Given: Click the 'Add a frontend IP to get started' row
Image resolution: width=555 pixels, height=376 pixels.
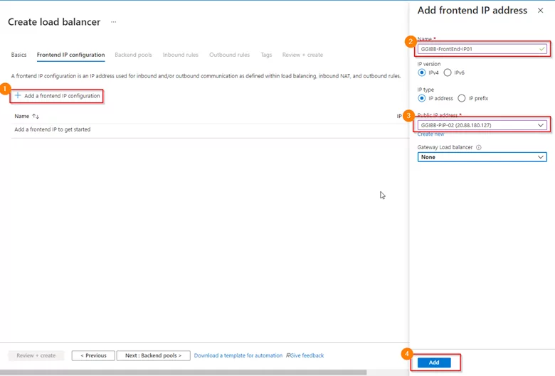Looking at the screenshot, I should point(210,129).
